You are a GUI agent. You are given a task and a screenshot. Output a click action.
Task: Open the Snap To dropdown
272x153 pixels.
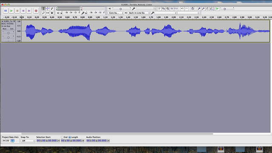(x=28, y=141)
